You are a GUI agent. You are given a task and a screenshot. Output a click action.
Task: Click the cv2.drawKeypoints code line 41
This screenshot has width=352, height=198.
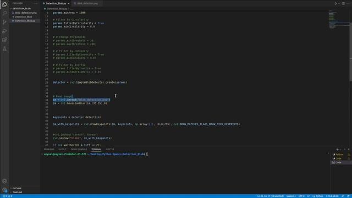(x=146, y=124)
